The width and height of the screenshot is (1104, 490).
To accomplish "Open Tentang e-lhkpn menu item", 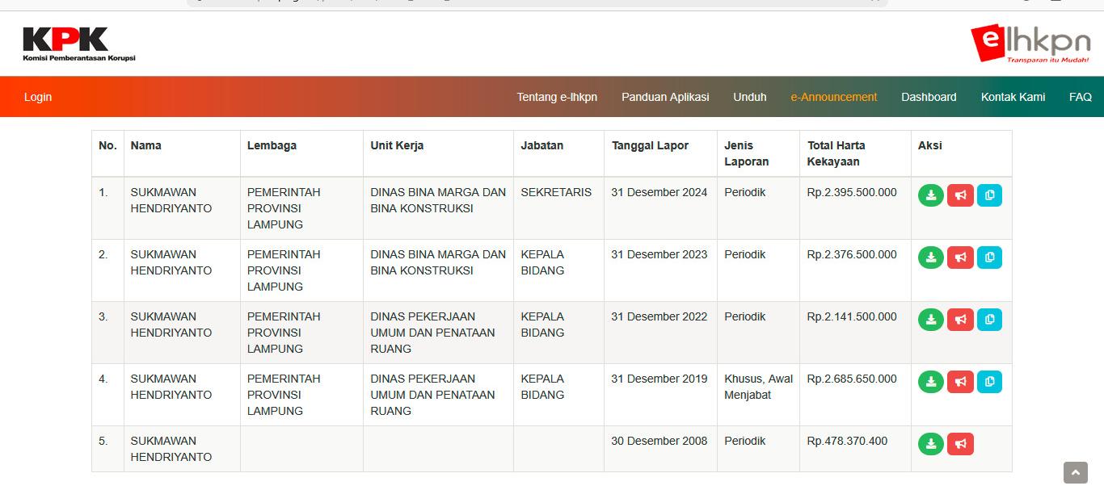I will (x=557, y=97).
